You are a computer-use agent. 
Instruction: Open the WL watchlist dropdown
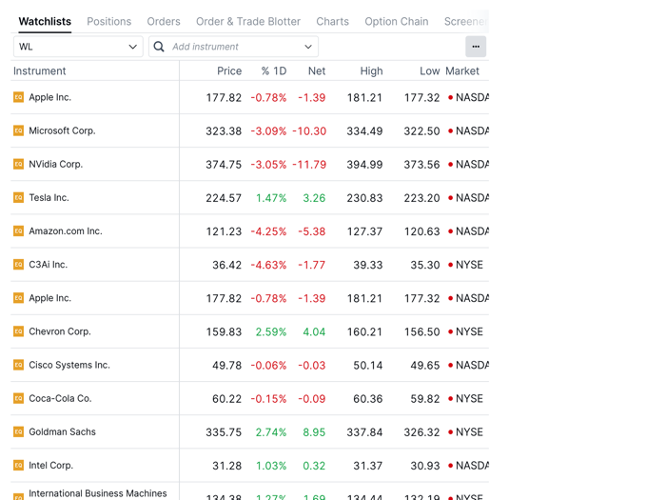[x=78, y=47]
